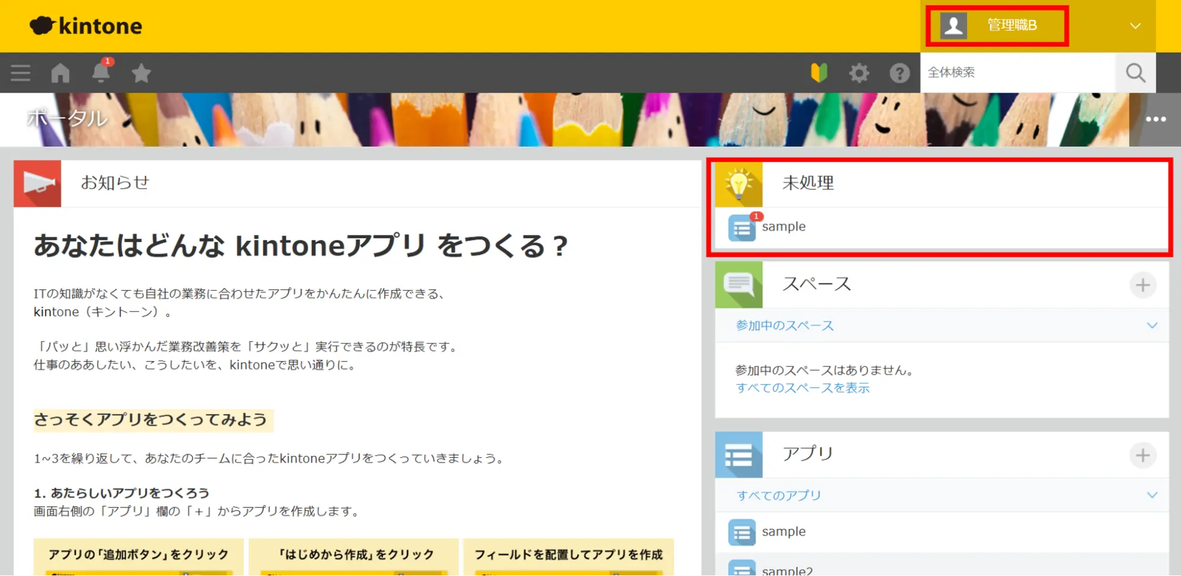This screenshot has width=1181, height=576.
Task: Click すべてのスペースを表示 link
Action: tap(802, 388)
